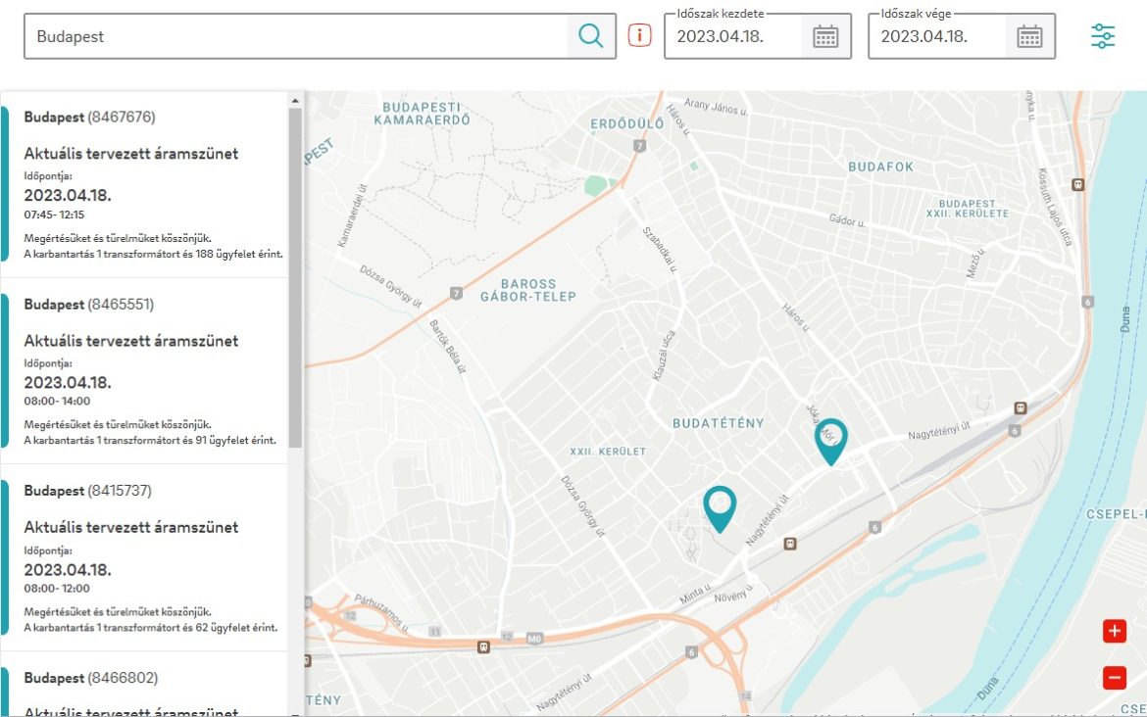The image size is (1147, 717).
Task: Zoom out with the red minus button
Action: coord(1115,677)
